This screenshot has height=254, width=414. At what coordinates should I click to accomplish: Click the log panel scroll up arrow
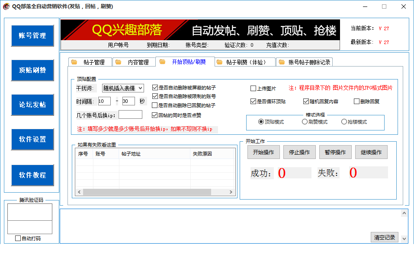click(x=404, y=213)
